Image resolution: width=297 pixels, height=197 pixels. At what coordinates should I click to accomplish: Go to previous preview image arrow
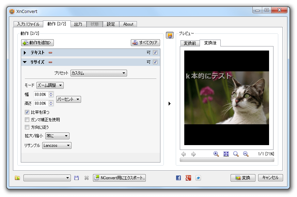(x=183, y=154)
